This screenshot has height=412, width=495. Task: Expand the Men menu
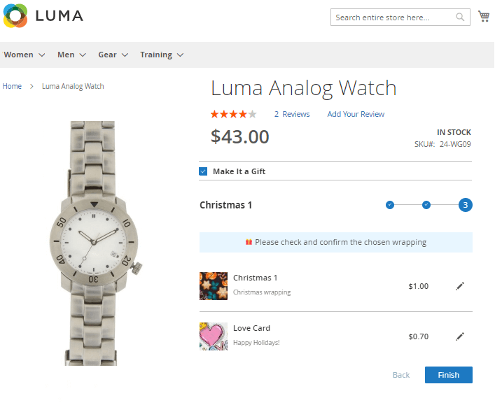[x=71, y=55]
